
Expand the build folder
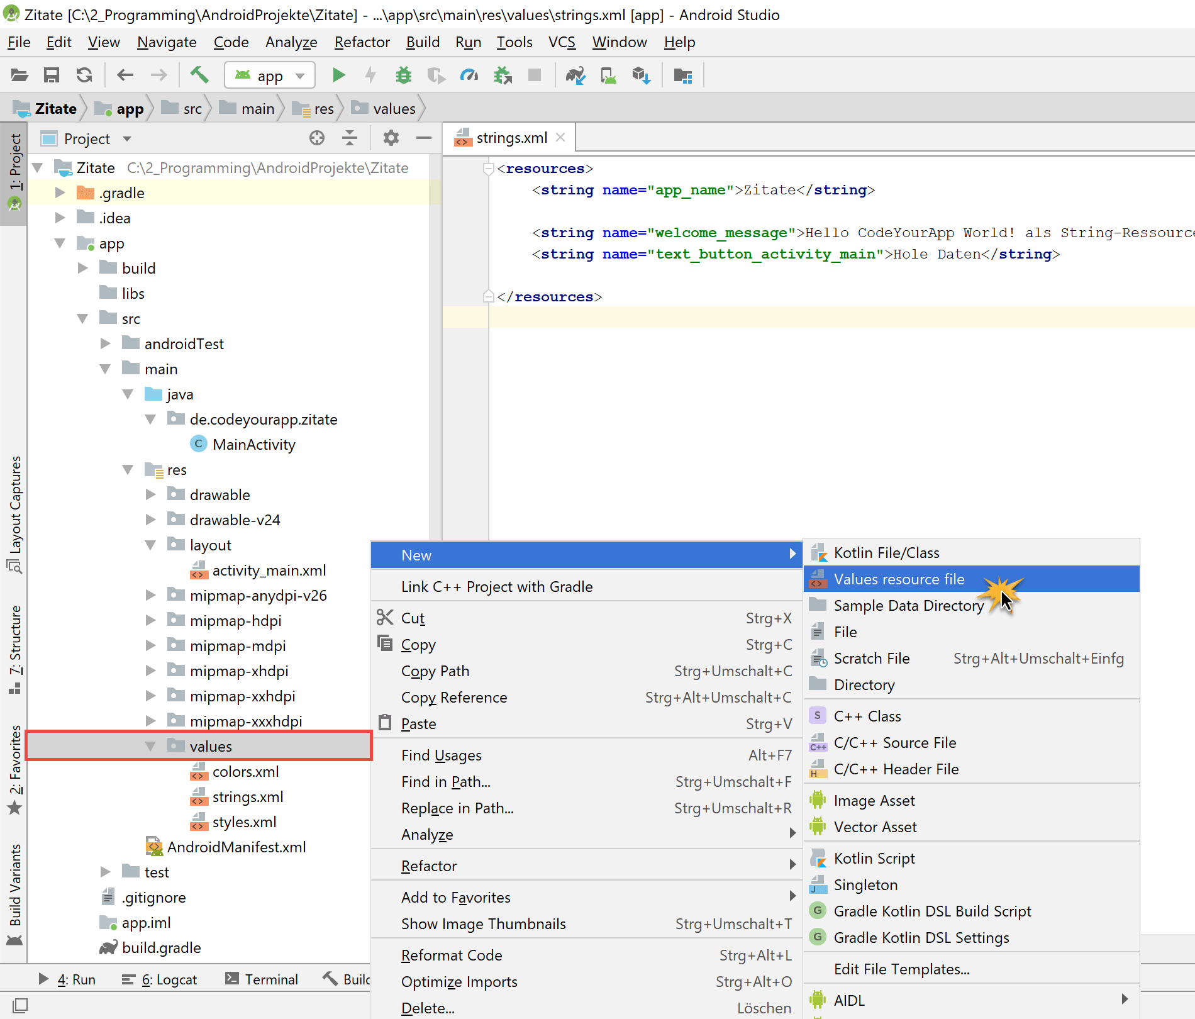82,268
